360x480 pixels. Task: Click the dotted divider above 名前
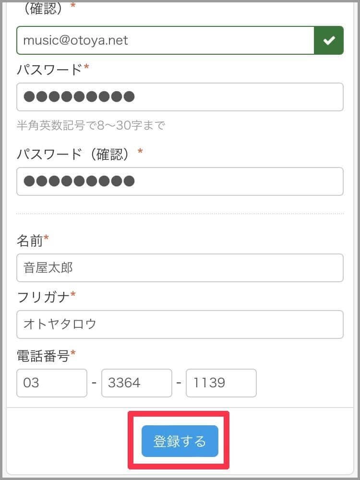180,214
